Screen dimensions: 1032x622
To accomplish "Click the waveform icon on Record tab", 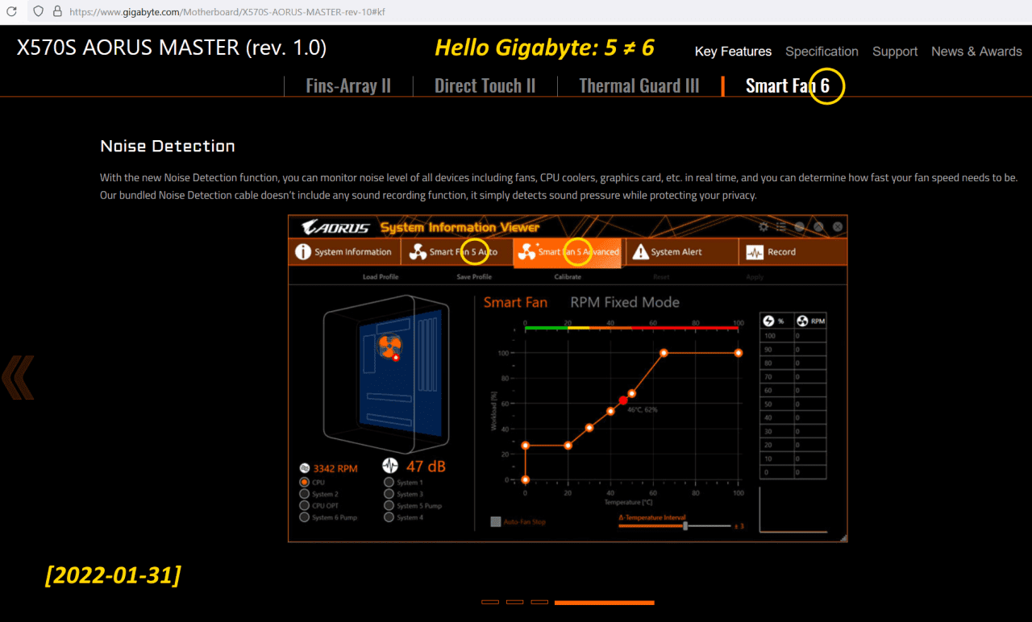I will [x=755, y=252].
